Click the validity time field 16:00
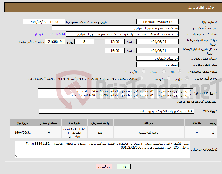The image size is (222, 174). point(115,51)
